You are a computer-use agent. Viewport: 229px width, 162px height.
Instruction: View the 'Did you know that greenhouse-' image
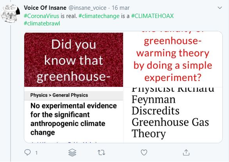(73, 59)
